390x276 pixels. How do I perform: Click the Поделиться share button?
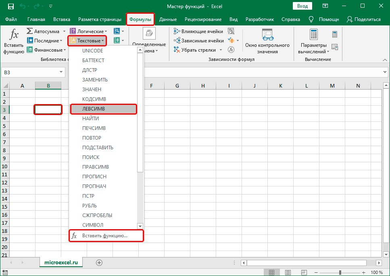[364, 19]
